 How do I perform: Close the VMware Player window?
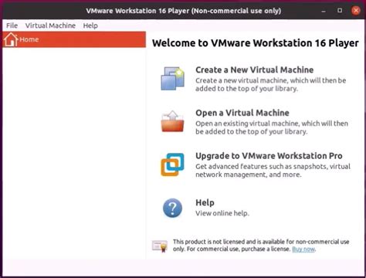(356, 11)
